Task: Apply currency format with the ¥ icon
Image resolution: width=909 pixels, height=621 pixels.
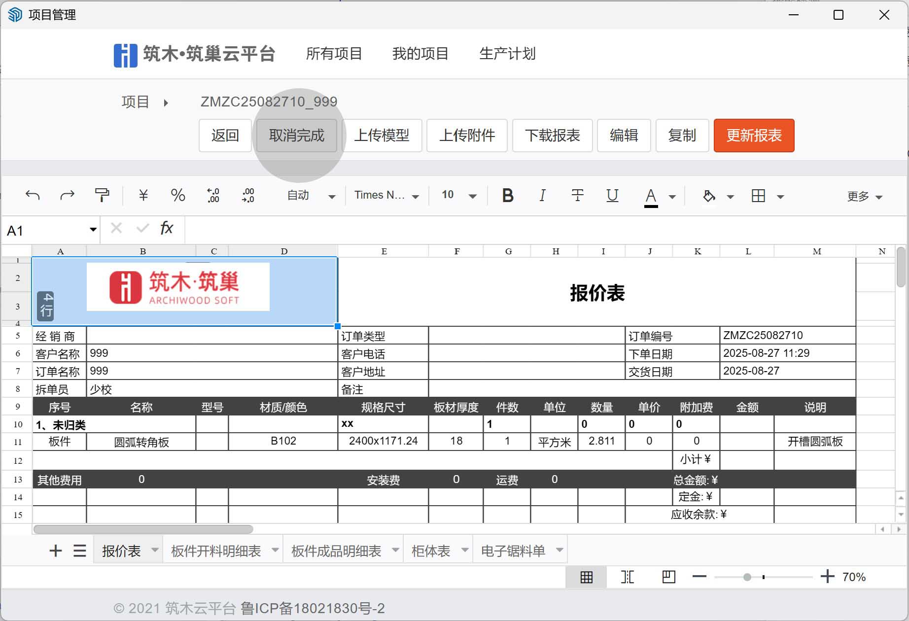Action: [143, 196]
